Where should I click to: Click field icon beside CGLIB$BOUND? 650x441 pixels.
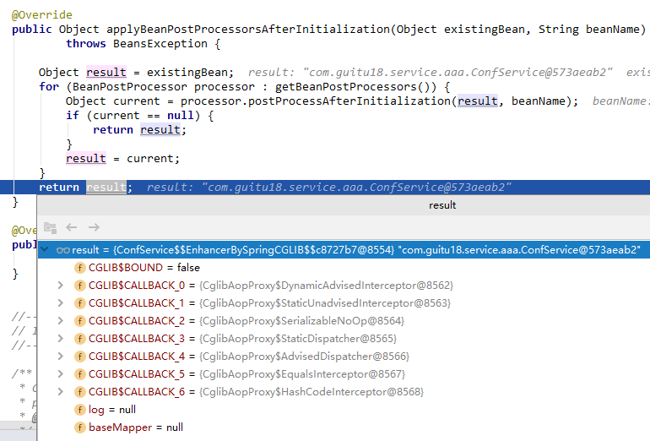click(80, 268)
